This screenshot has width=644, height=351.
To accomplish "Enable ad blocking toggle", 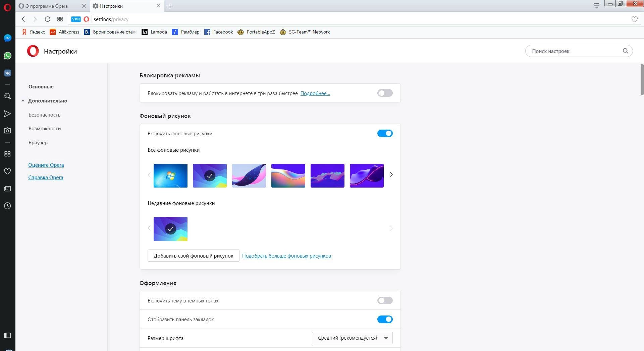I will pos(385,93).
